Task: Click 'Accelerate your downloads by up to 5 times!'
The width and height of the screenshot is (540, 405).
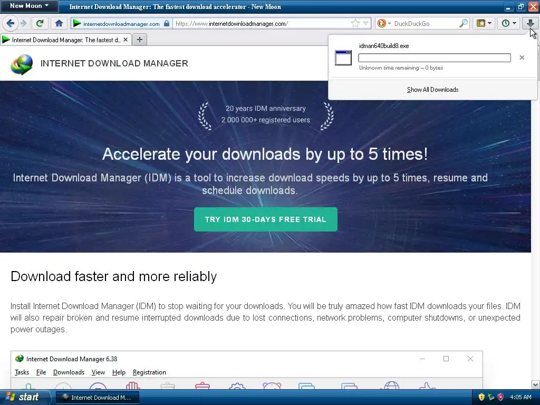Action: (x=265, y=154)
